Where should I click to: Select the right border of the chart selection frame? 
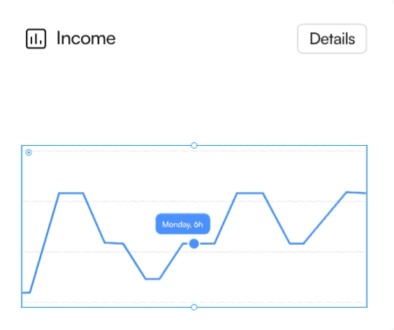[367, 226]
